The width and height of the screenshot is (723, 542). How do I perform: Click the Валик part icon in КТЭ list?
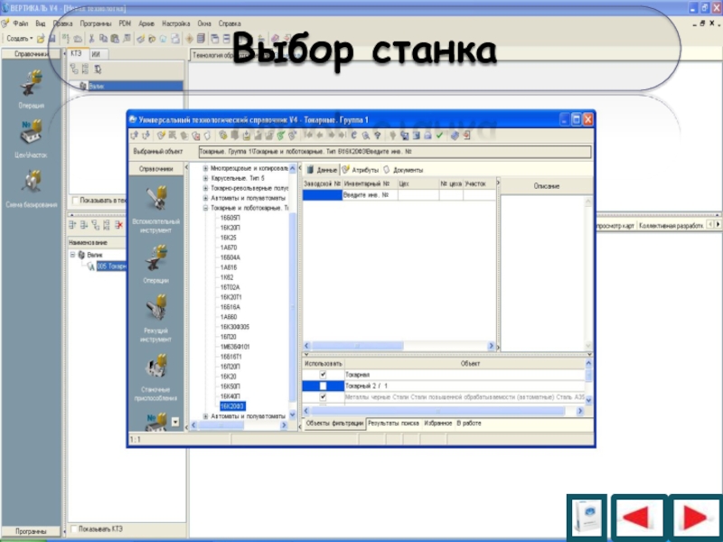(x=83, y=86)
